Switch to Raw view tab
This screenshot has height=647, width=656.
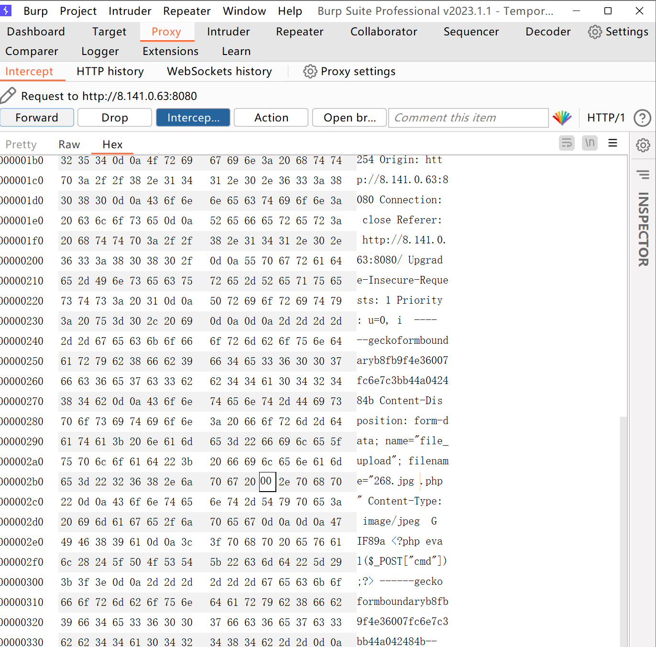(x=69, y=144)
